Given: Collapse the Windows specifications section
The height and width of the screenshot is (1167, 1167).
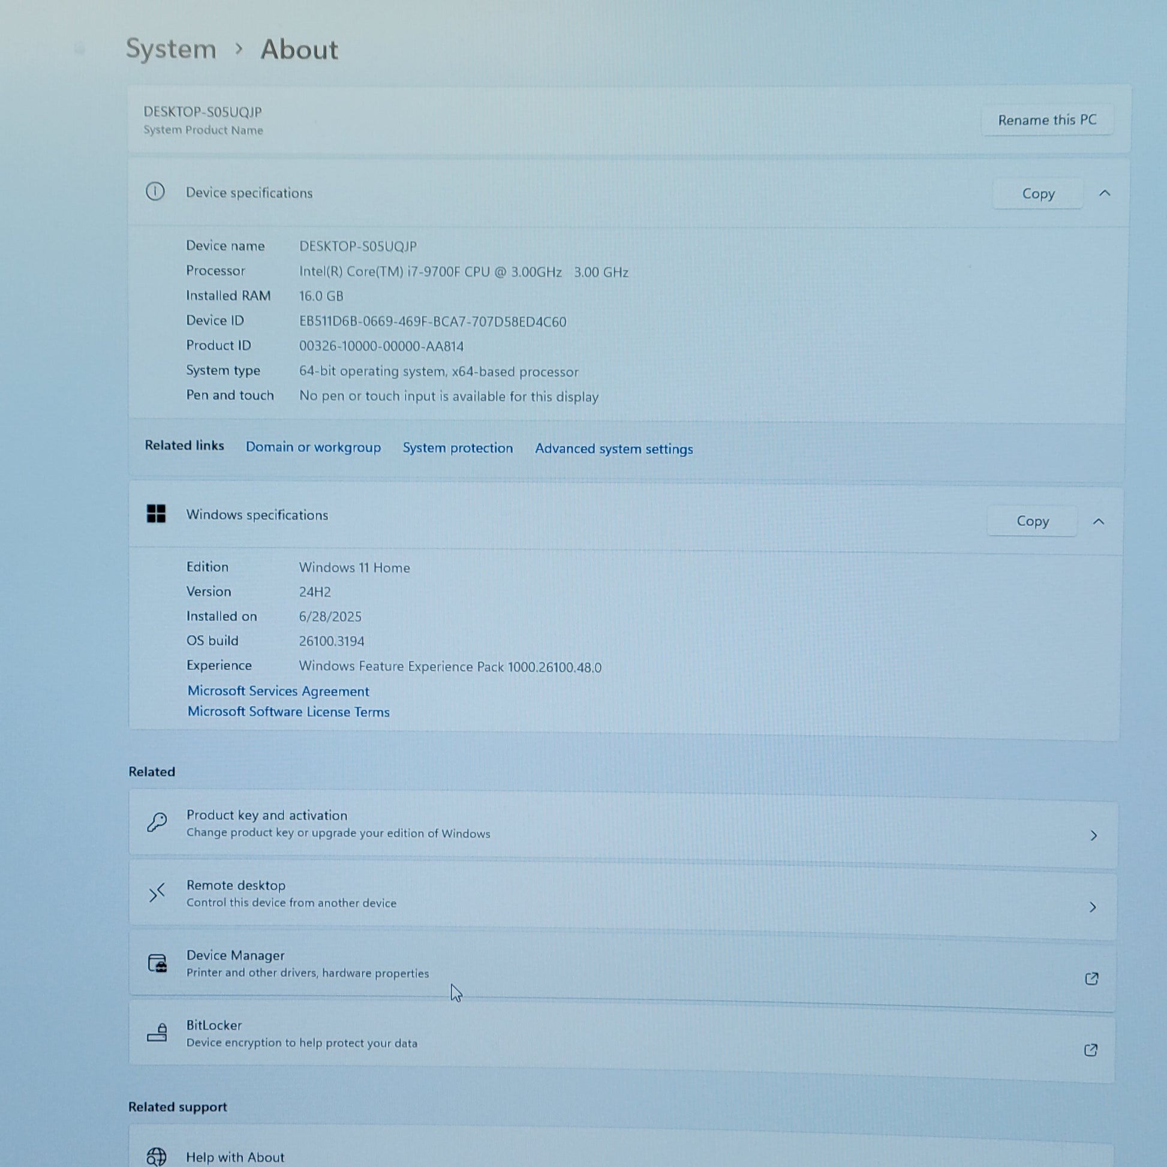Looking at the screenshot, I should pyautogui.click(x=1099, y=521).
